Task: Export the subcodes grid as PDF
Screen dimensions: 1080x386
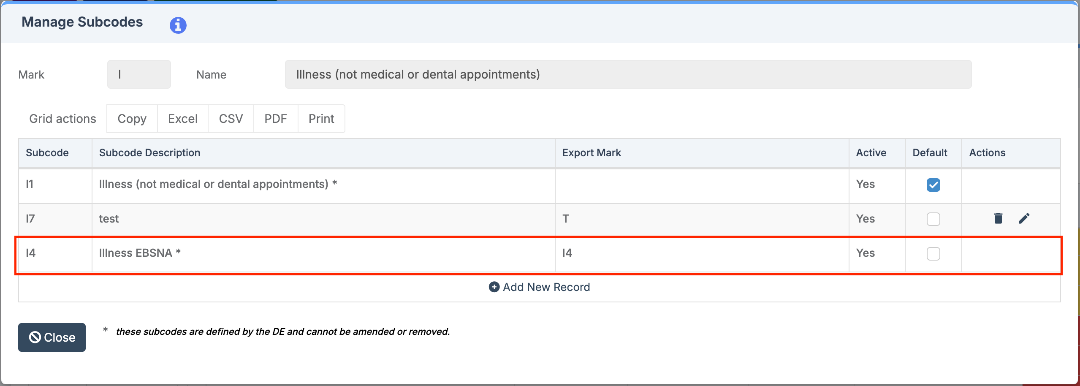Action: click(275, 119)
